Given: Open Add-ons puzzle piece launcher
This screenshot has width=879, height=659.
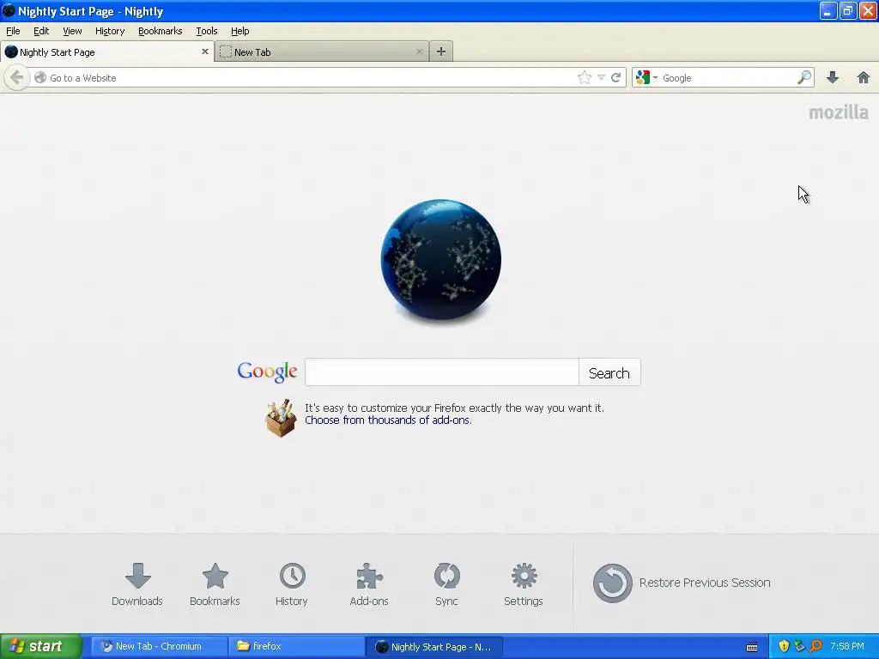Looking at the screenshot, I should tap(369, 584).
